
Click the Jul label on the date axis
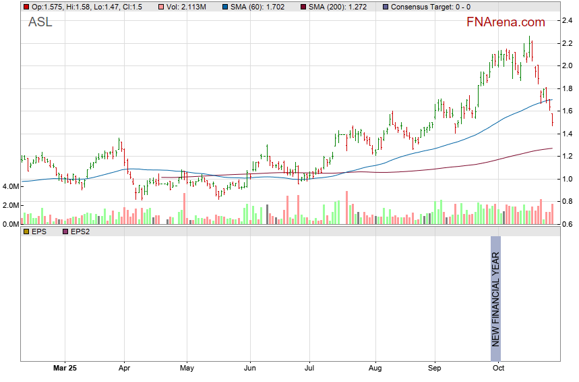click(x=309, y=369)
